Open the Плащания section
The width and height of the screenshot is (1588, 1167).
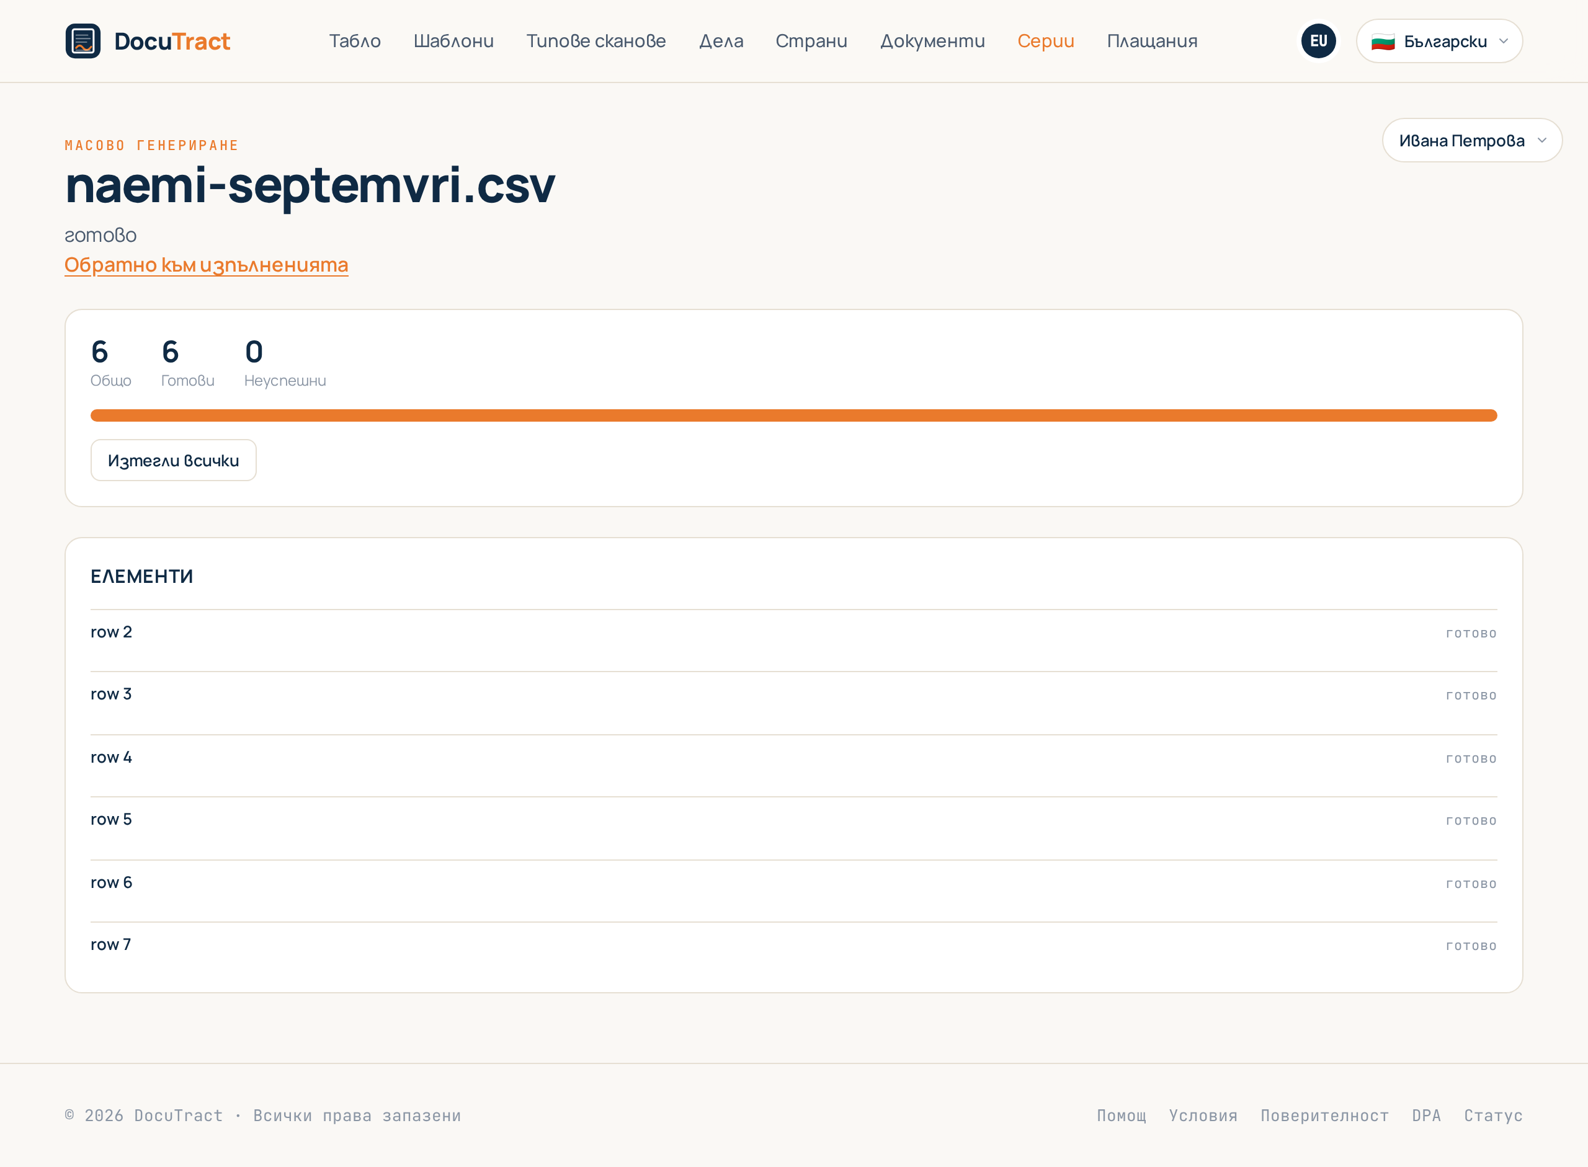(1152, 41)
